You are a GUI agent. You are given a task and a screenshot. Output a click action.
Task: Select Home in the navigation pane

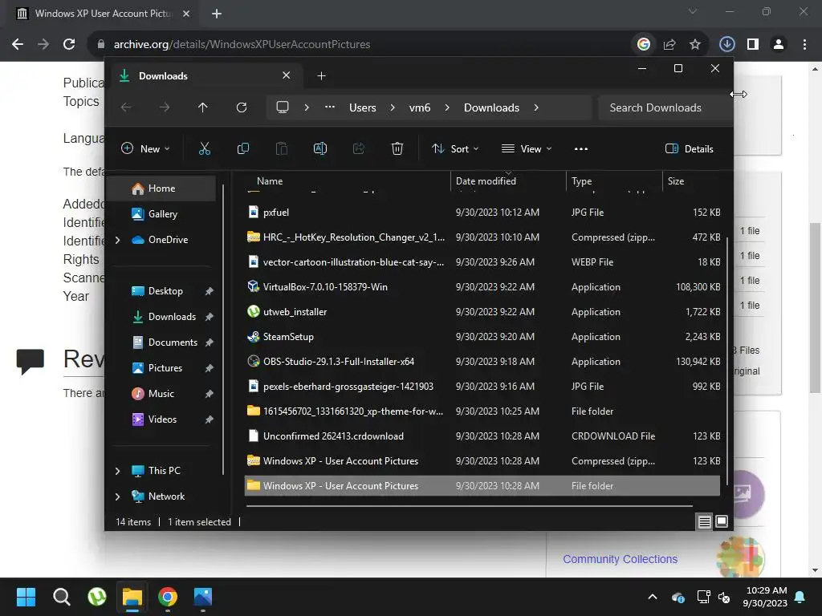(161, 188)
